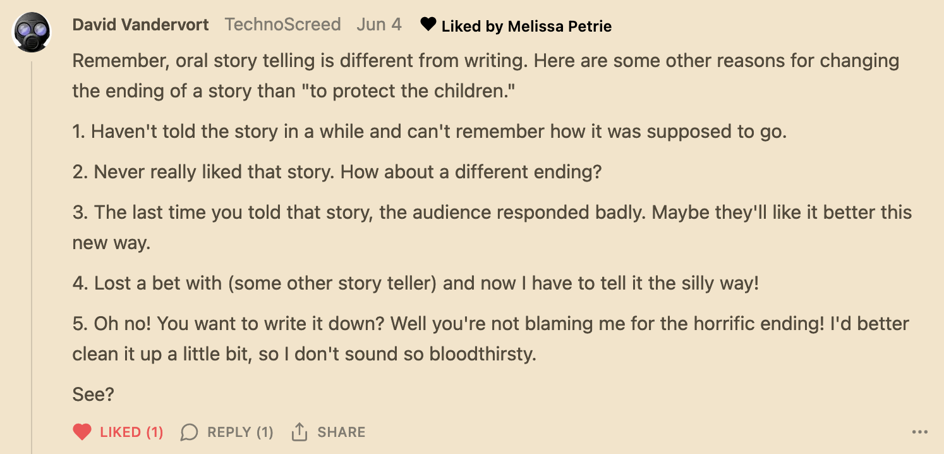Click the SHARE text button
The image size is (944, 454).
pyautogui.click(x=341, y=433)
